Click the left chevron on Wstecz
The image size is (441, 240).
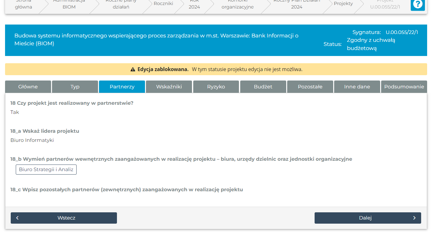click(17, 218)
